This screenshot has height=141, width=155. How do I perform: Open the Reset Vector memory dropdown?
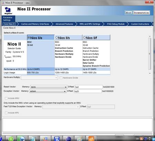(49, 87)
